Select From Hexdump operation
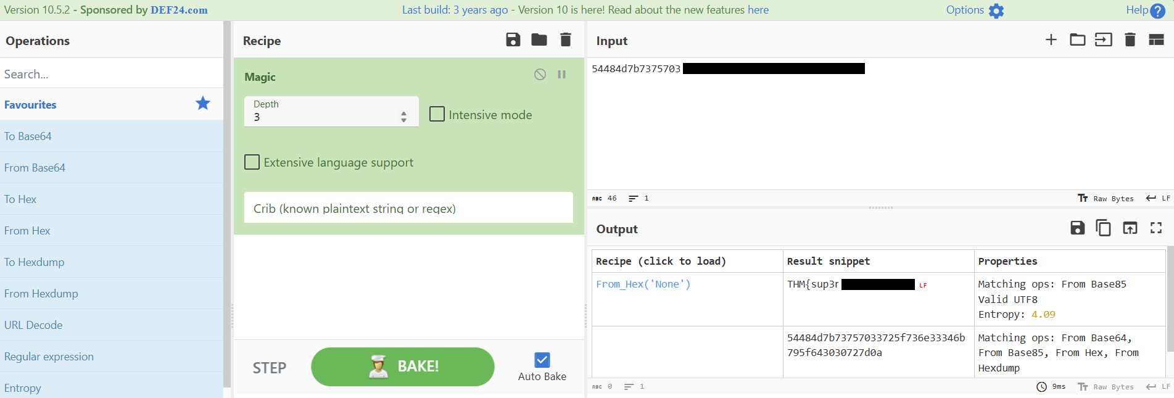Screen dimensions: 1174x398 pos(112,294)
